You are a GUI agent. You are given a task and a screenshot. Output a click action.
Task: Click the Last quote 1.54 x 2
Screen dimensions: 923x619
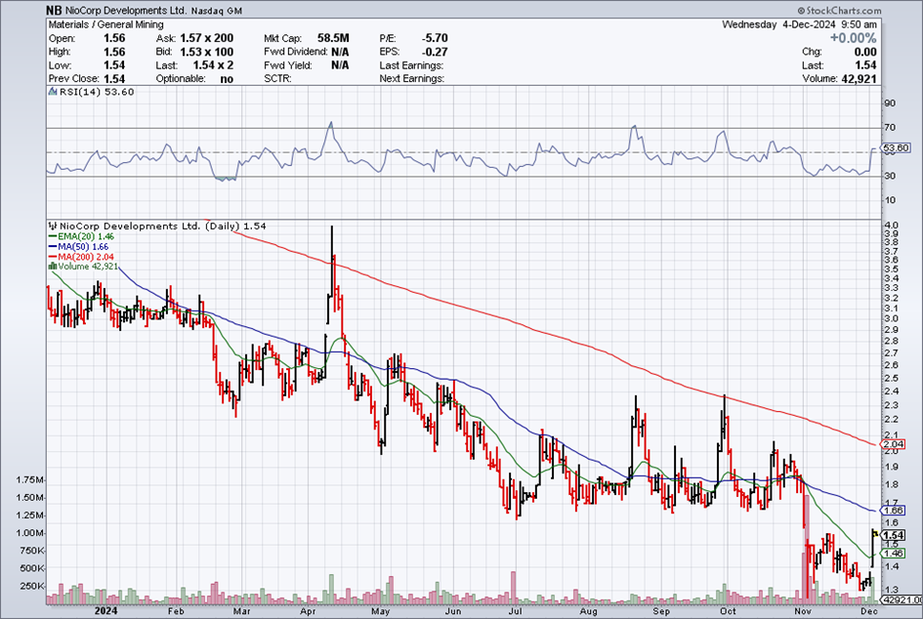[213, 65]
